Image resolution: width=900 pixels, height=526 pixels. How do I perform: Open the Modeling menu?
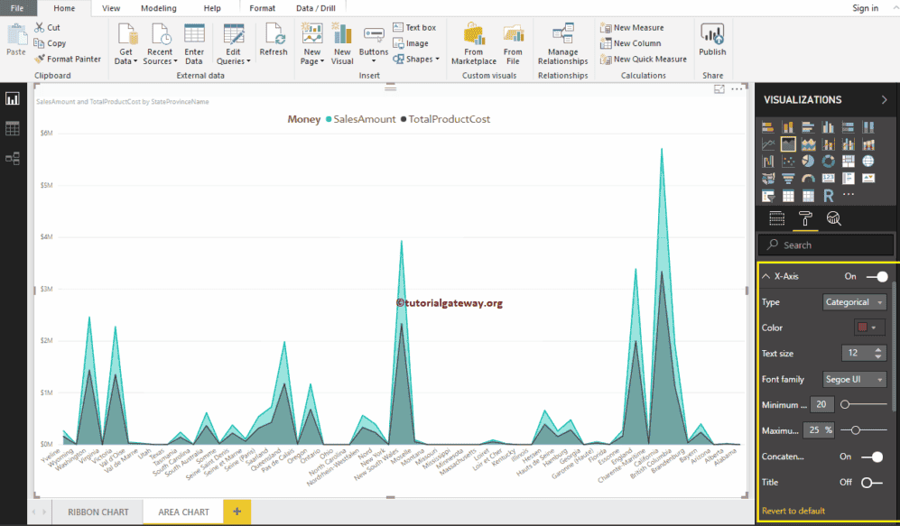(x=158, y=8)
